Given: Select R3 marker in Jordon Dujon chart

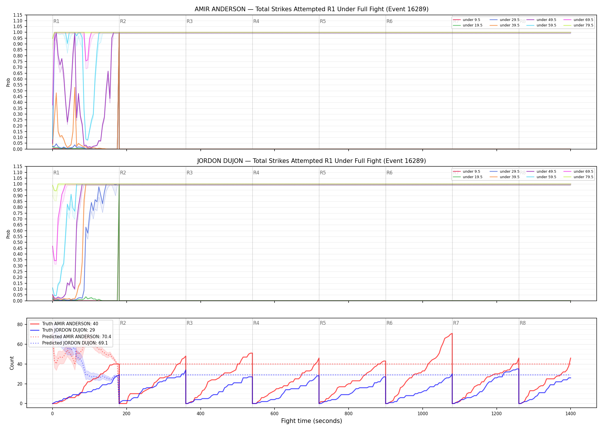Looking at the screenshot, I should tap(190, 173).
